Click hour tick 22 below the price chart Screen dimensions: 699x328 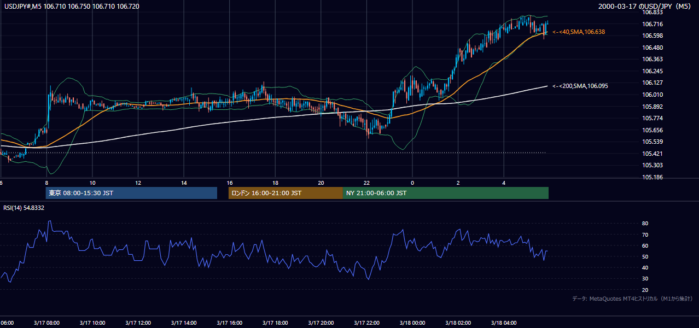367,183
